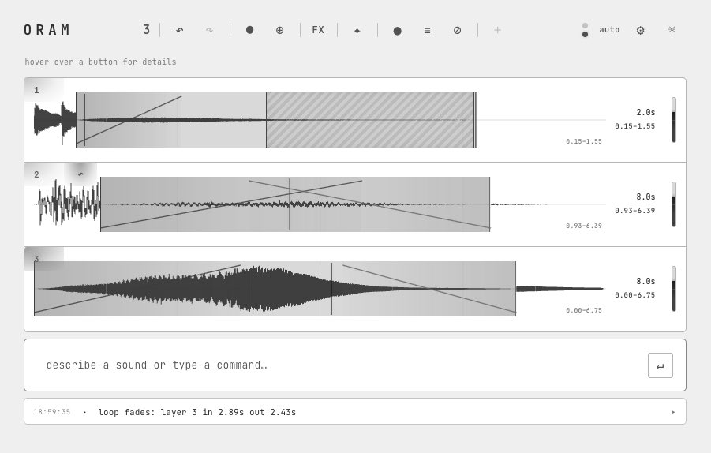
Task: Select layer 1 by its number label
Action: [x=37, y=90]
